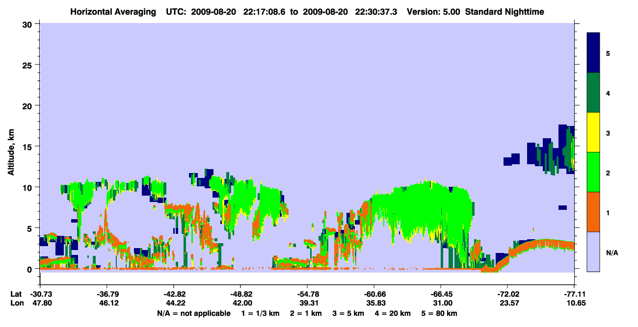Click the 'N/A = not applicable' legend text

[x=193, y=313]
